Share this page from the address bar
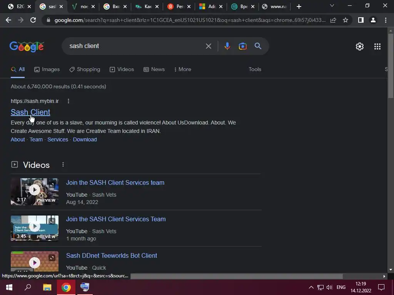 [333, 20]
